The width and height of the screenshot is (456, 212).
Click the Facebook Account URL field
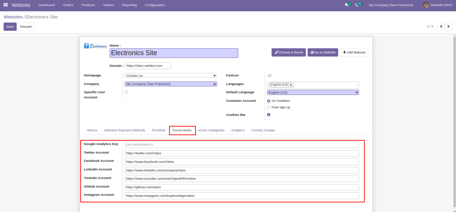pyautogui.click(x=242, y=162)
